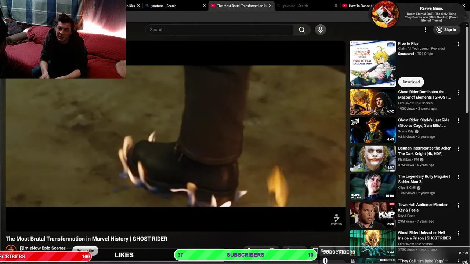Image resolution: width=470 pixels, height=264 pixels.
Task: Click the Subscribe watermark in video
Action: click(x=336, y=220)
